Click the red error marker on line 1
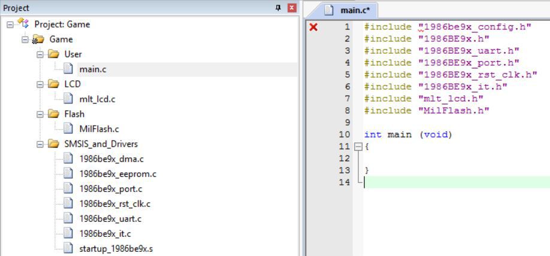 click(x=313, y=27)
